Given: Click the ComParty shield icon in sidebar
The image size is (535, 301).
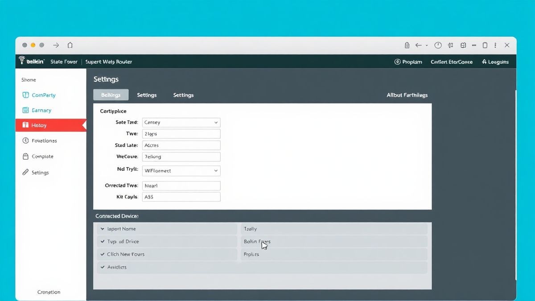Looking at the screenshot, I should click(x=25, y=95).
